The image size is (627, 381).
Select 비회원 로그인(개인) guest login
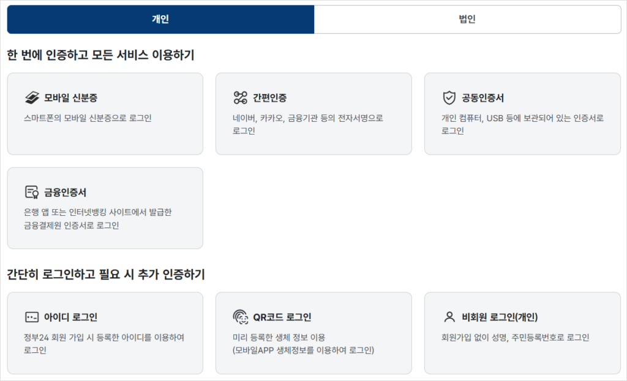tap(522, 333)
